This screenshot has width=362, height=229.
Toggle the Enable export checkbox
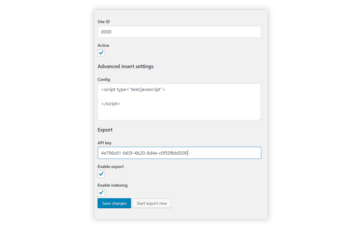(101, 174)
